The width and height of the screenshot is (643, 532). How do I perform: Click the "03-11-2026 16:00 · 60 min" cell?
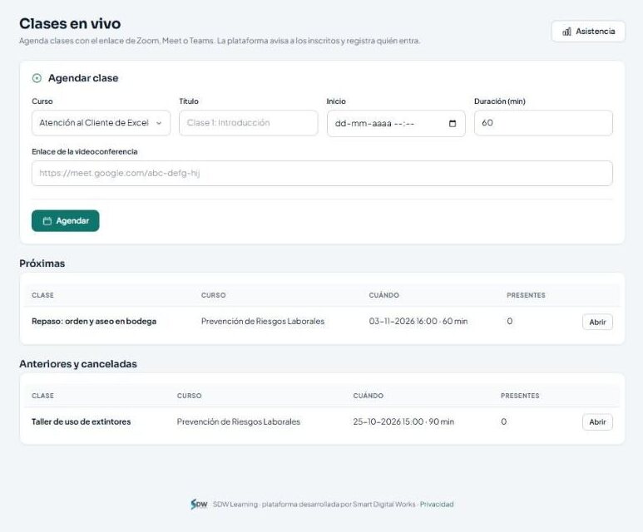pos(418,322)
